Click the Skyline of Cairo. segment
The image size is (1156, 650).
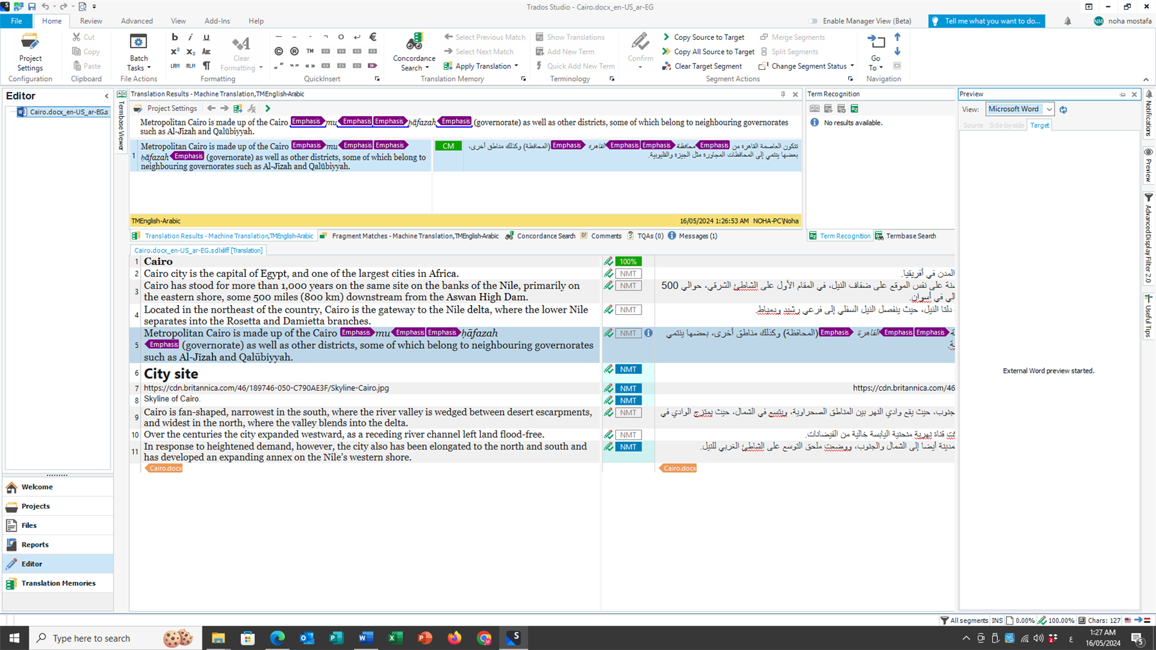[x=171, y=399]
